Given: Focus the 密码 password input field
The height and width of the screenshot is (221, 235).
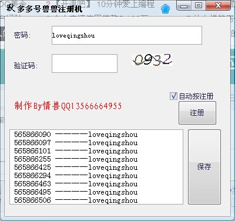Looking at the screenshot, I should [127, 35].
